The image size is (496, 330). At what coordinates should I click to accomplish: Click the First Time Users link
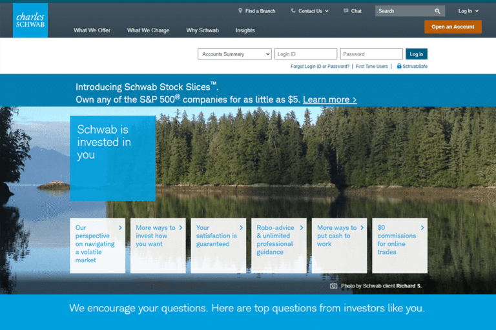point(372,67)
